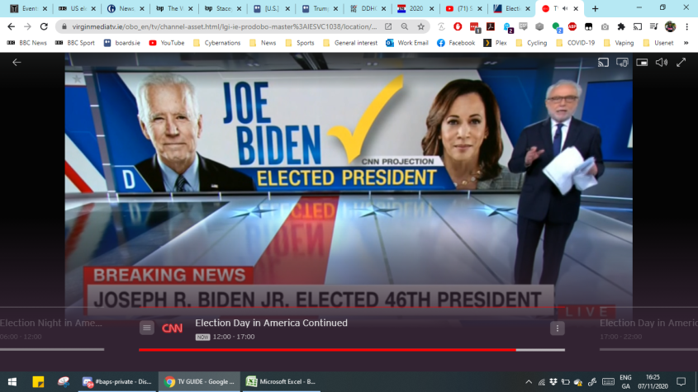The image size is (698, 392).
Task: Click the browser Back button
Action: point(11,26)
